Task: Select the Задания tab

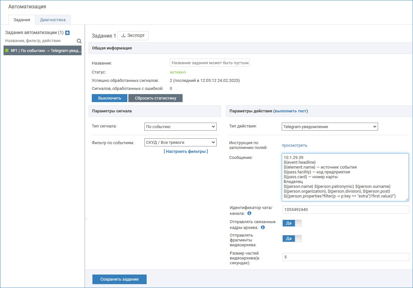Action: pyautogui.click(x=22, y=20)
